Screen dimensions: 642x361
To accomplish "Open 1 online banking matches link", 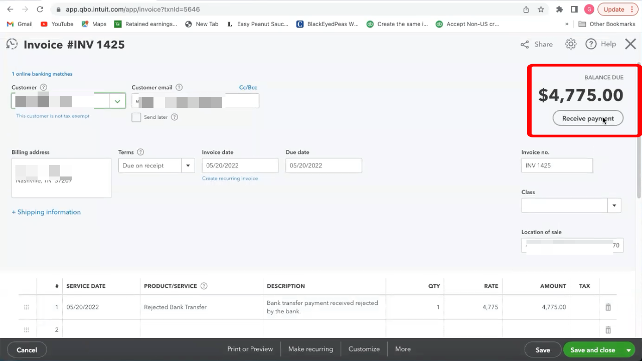I will click(x=42, y=74).
